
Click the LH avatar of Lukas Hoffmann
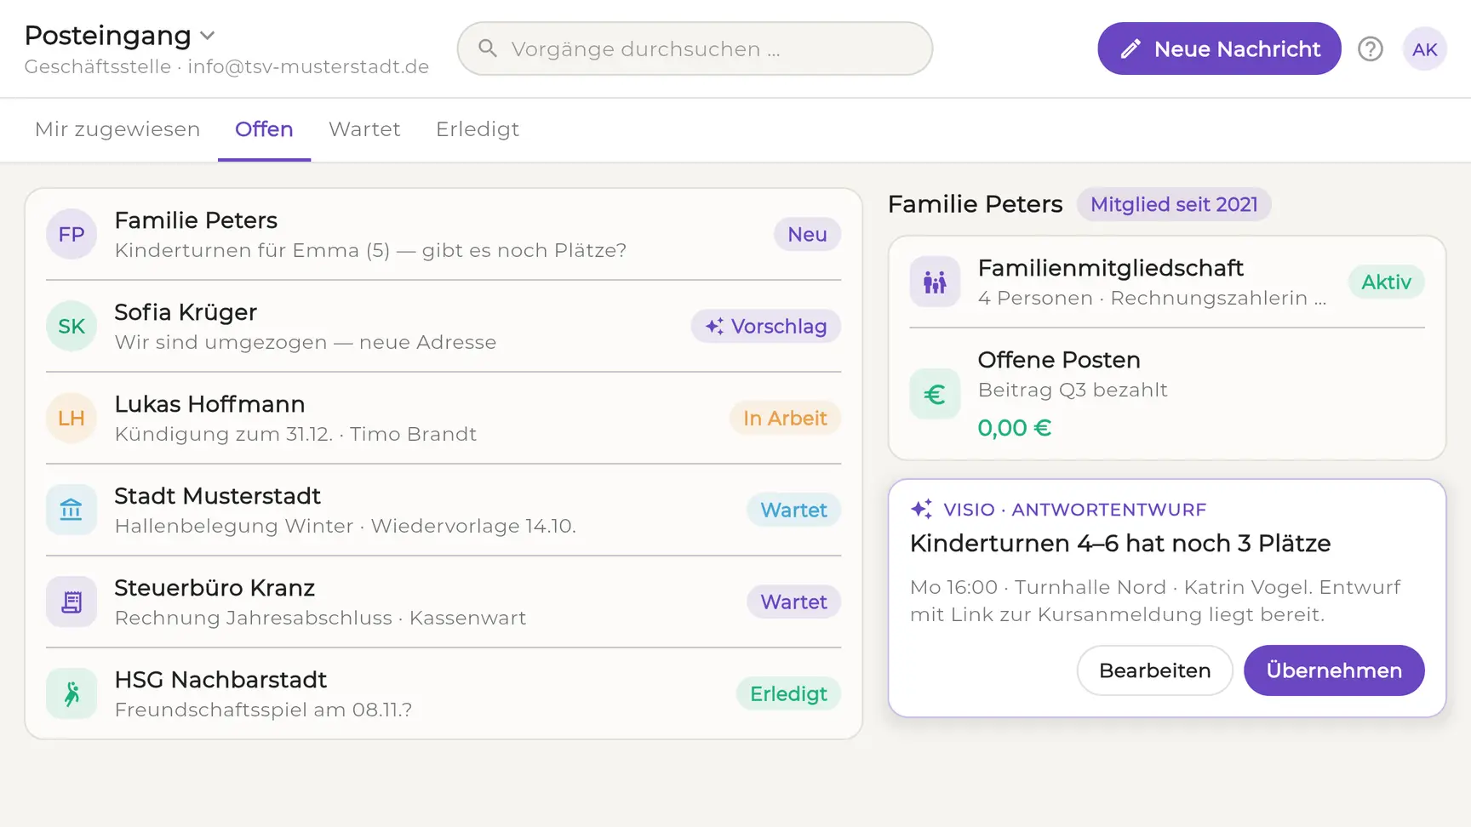72,418
